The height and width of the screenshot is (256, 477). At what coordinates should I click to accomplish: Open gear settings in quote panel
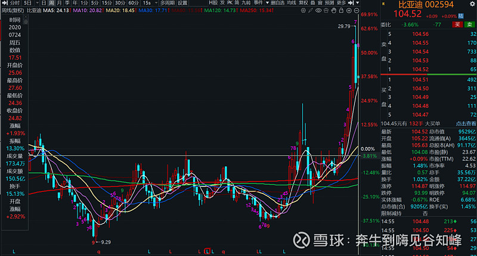pos(472,4)
